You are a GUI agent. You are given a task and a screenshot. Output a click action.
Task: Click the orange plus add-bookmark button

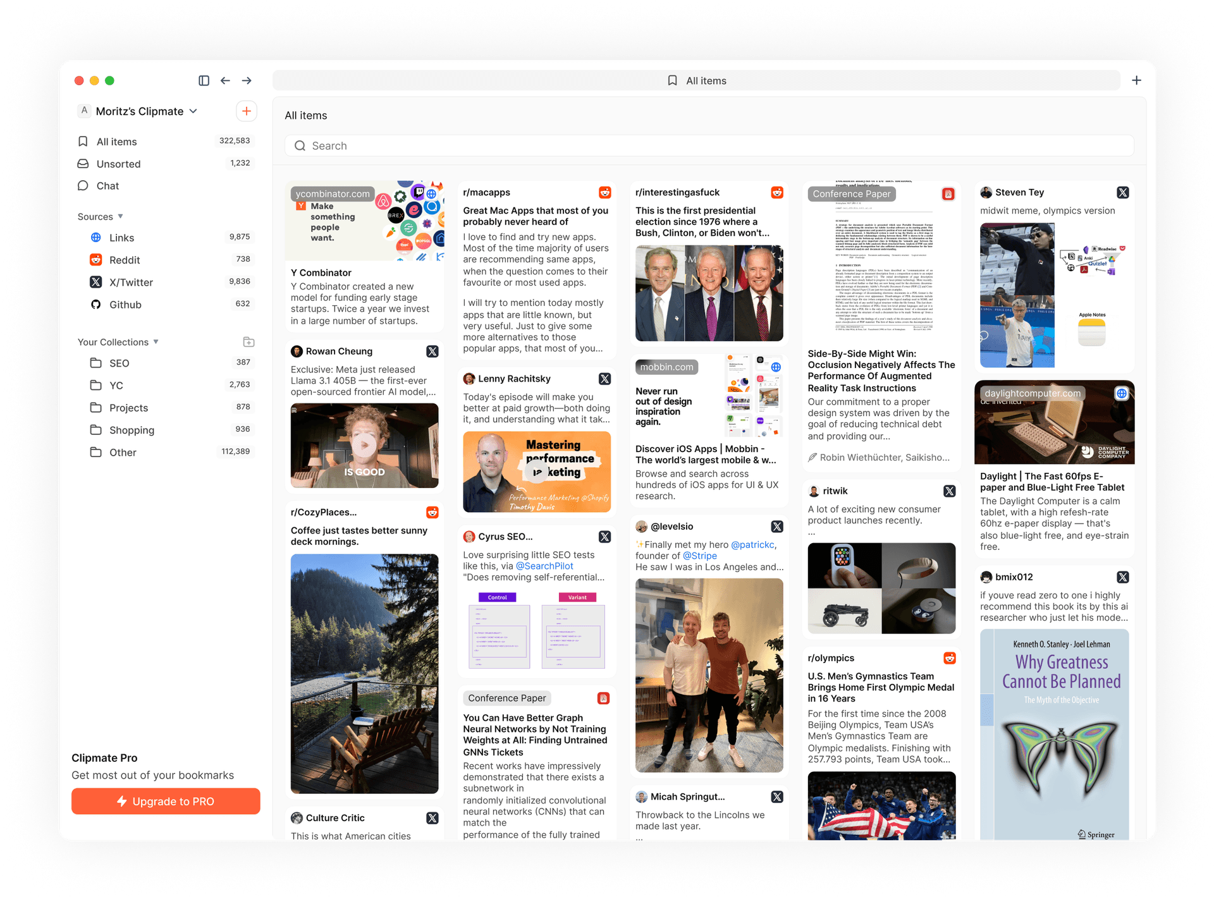(x=246, y=111)
